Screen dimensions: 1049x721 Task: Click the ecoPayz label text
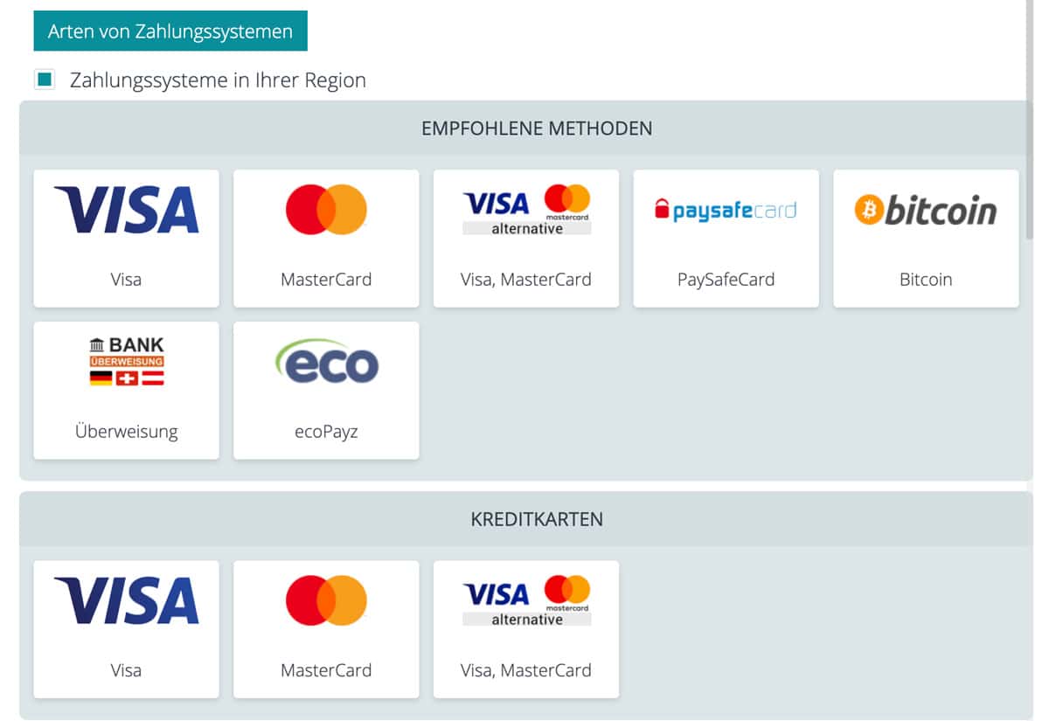click(x=326, y=432)
